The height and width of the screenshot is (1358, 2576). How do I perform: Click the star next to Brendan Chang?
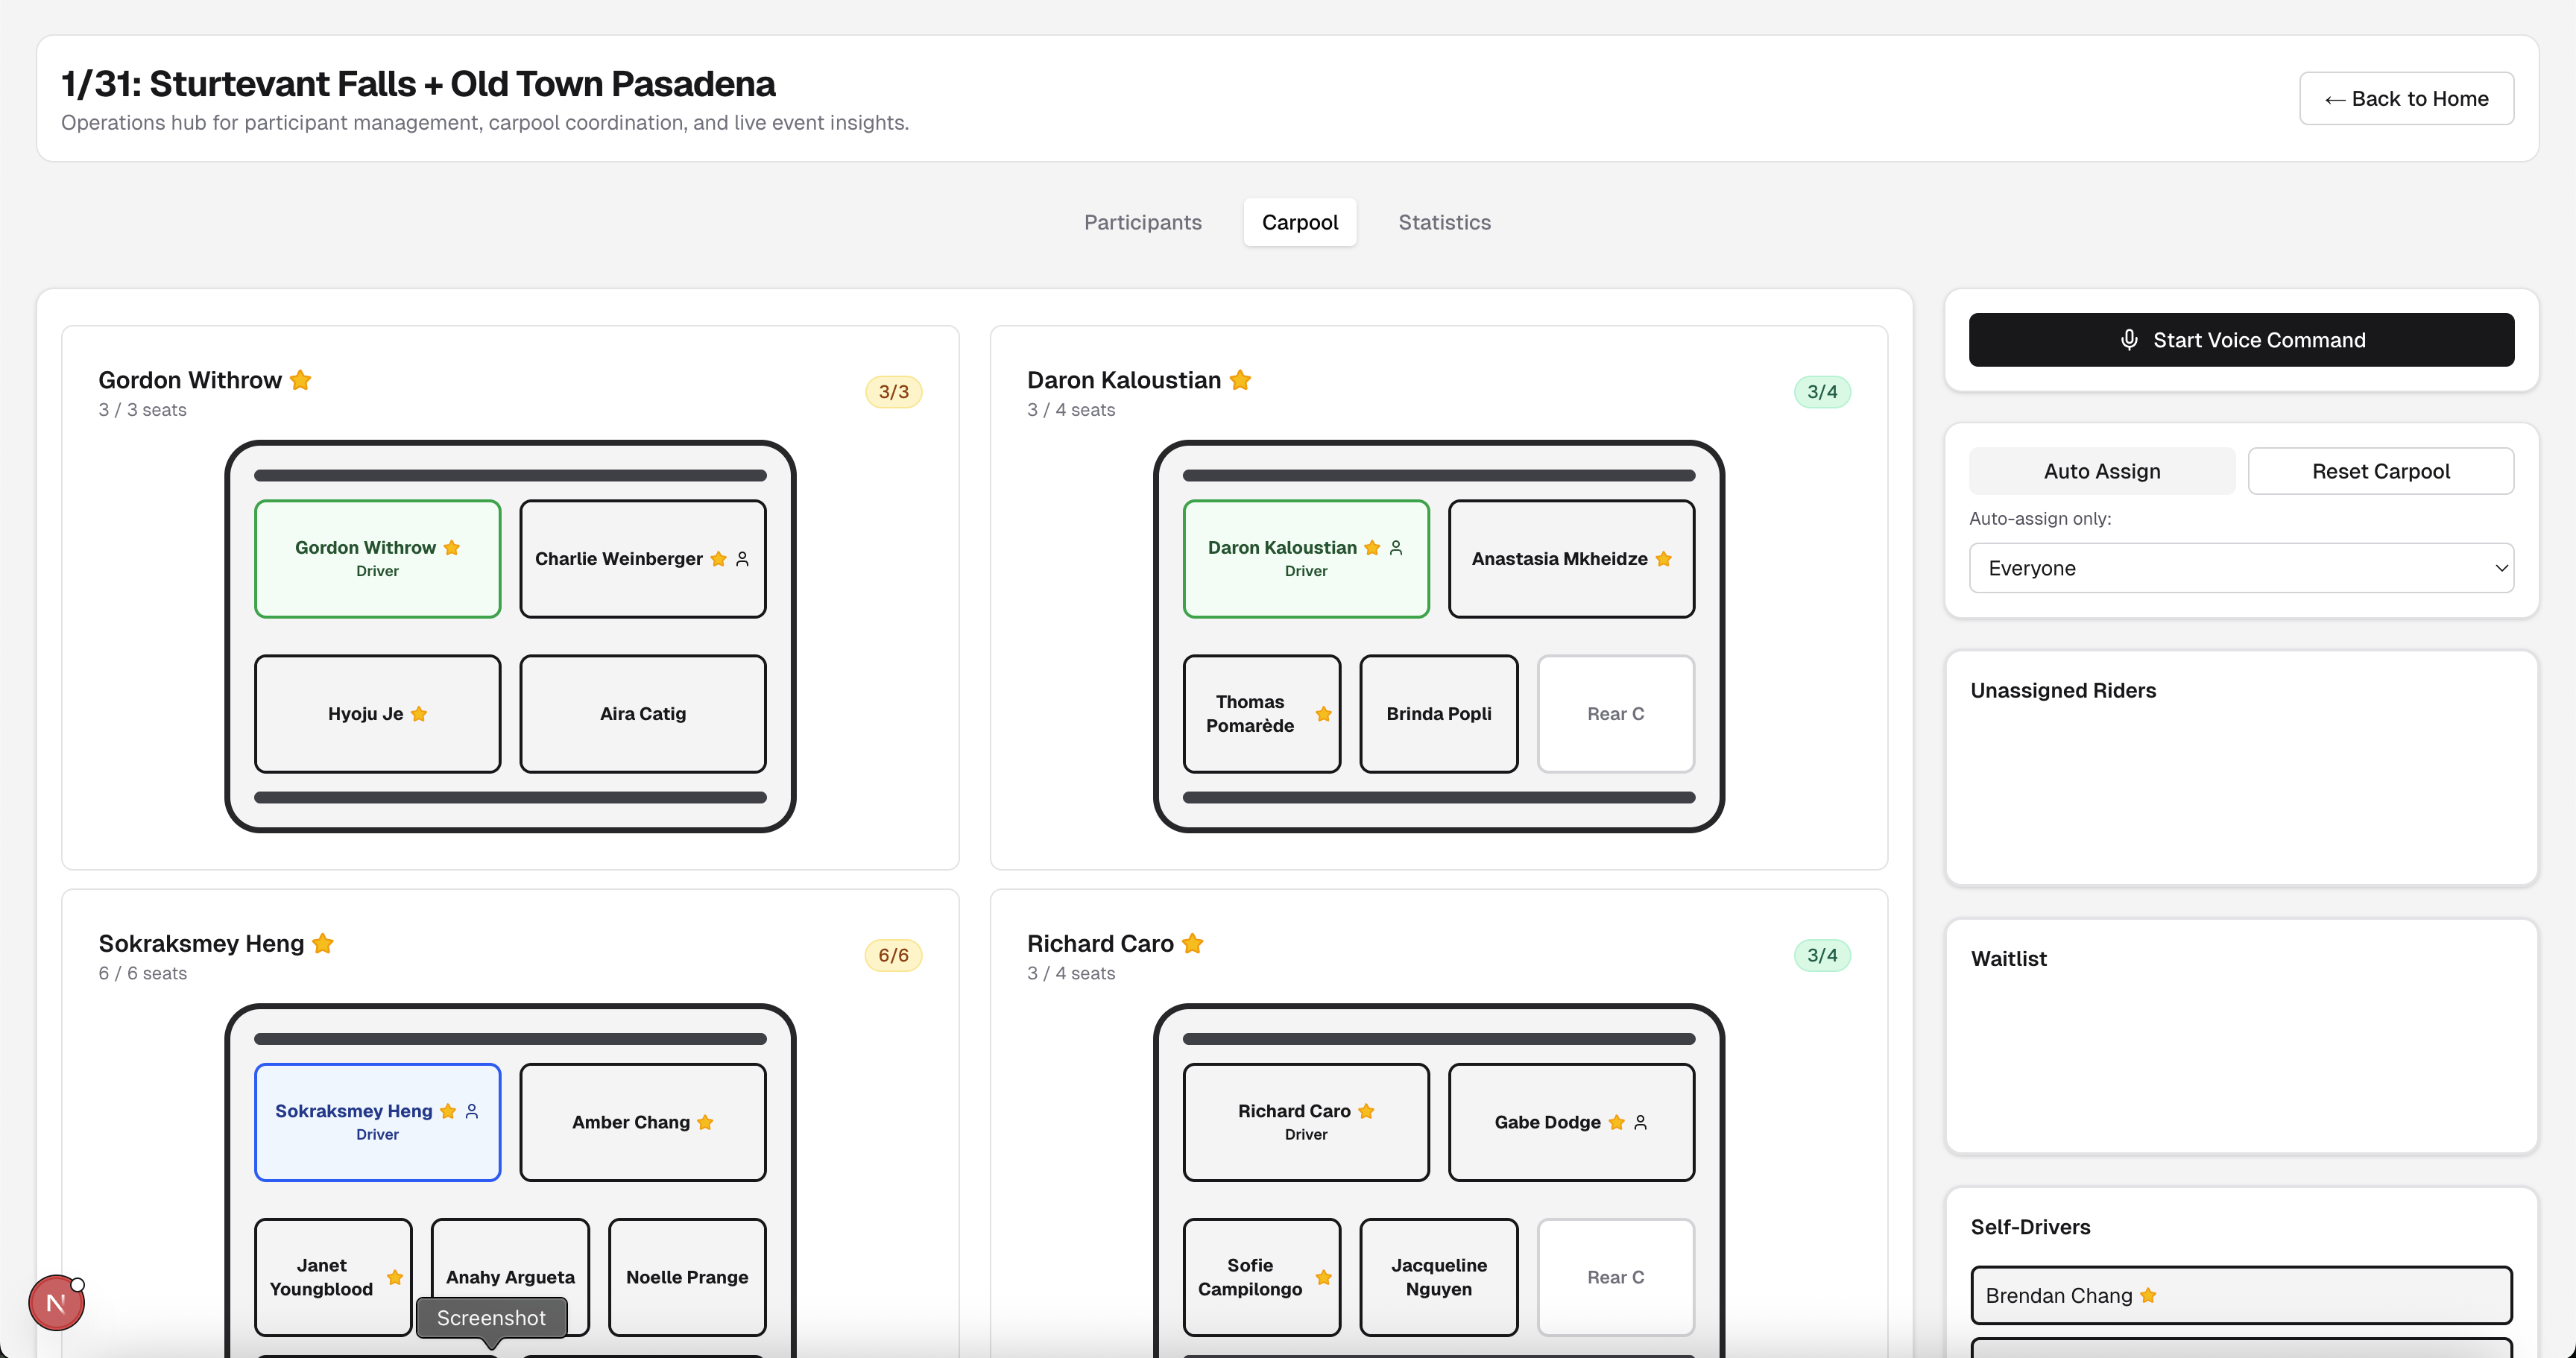[2148, 1295]
